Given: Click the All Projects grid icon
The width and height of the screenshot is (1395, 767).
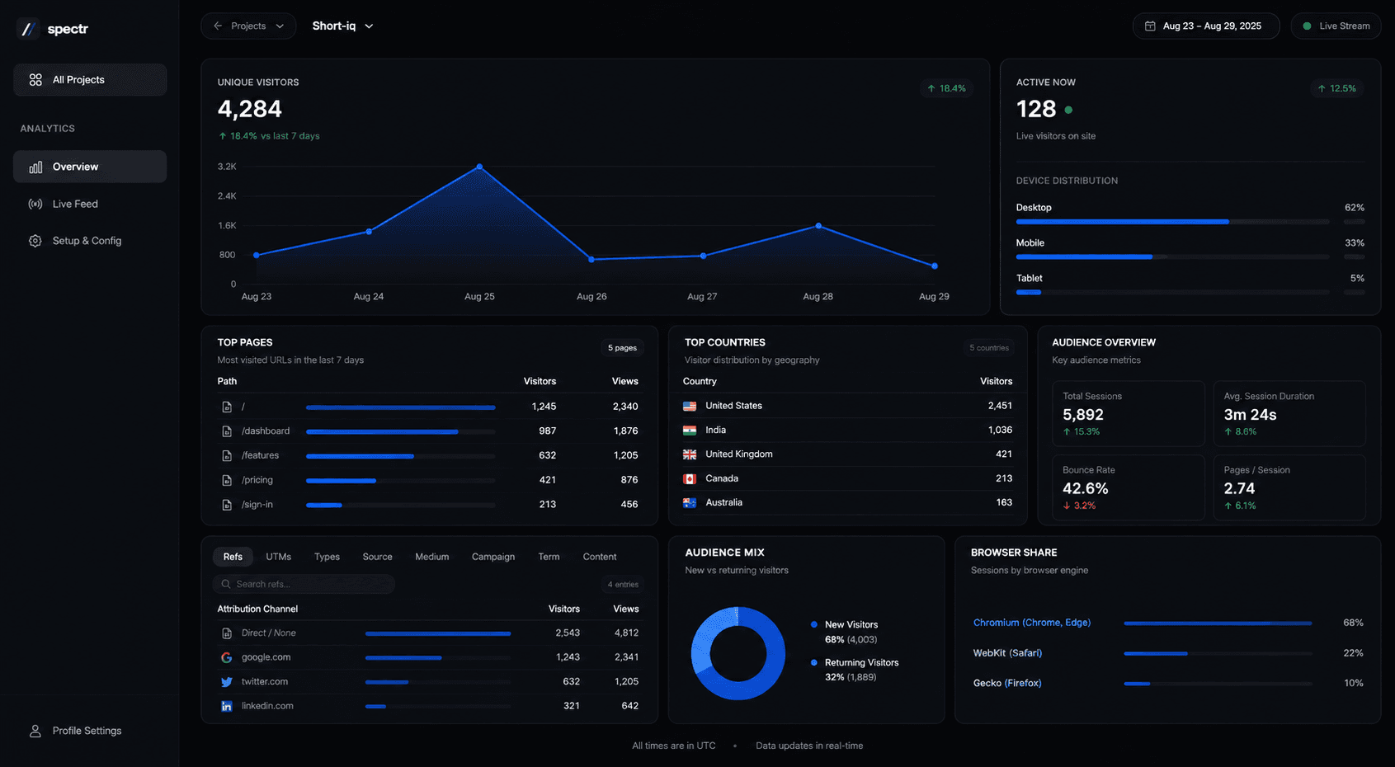Looking at the screenshot, I should point(35,80).
